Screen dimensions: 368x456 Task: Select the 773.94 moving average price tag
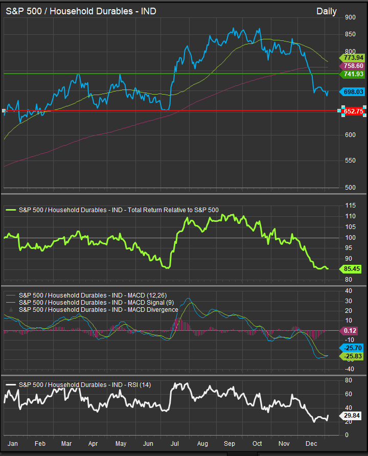pos(352,58)
